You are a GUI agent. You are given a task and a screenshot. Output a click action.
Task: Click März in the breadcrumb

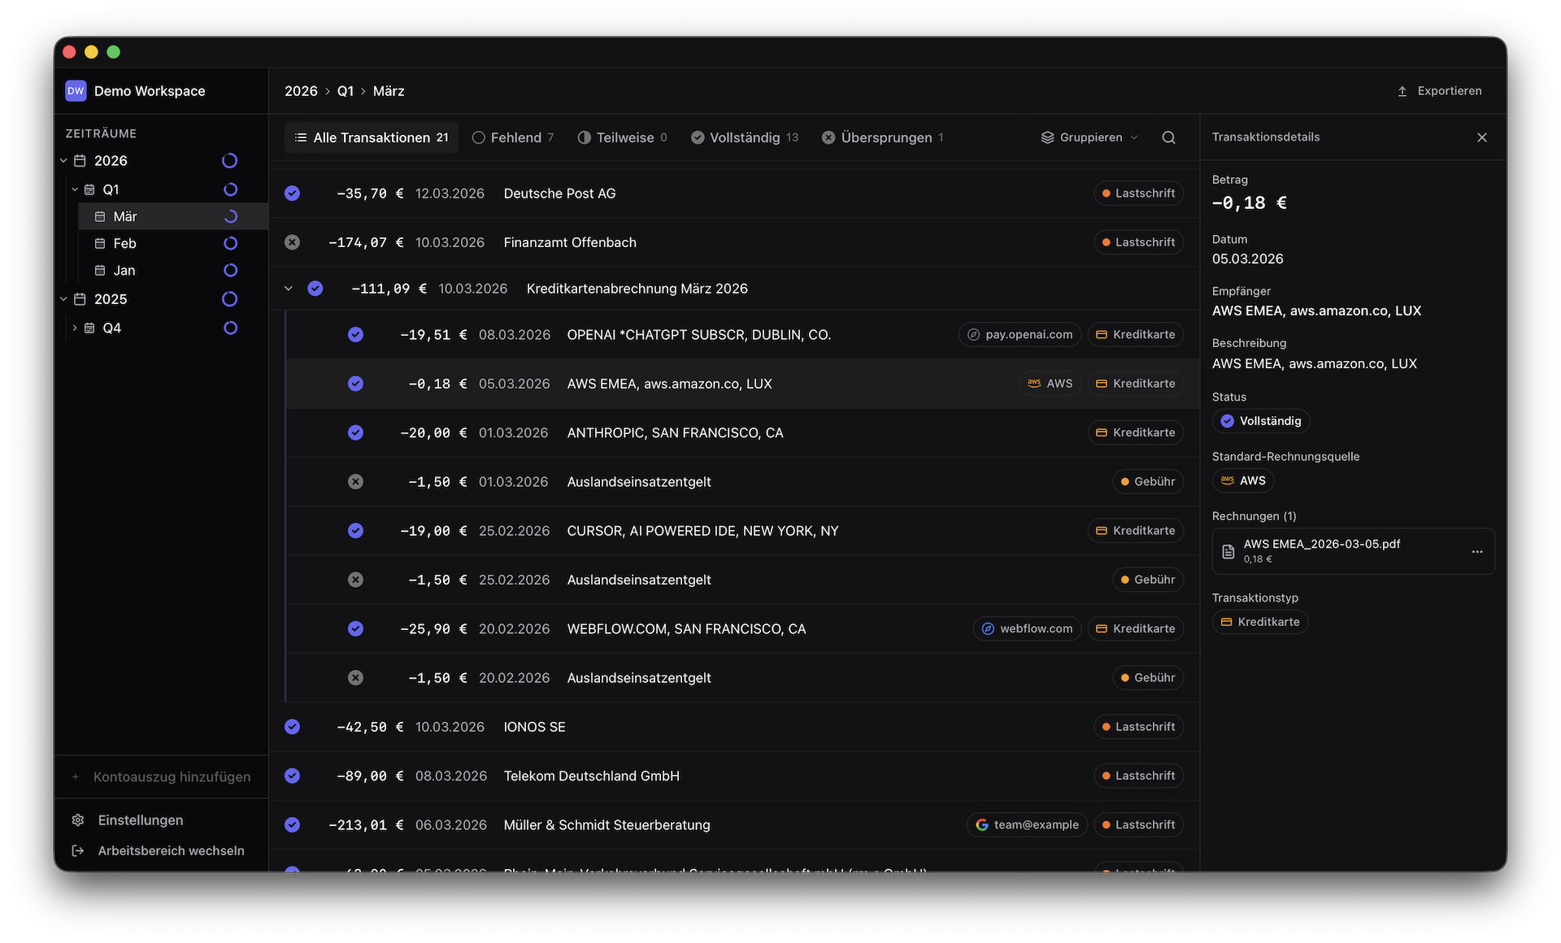pyautogui.click(x=389, y=91)
